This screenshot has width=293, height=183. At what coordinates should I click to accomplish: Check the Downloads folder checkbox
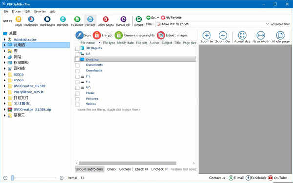77,71
